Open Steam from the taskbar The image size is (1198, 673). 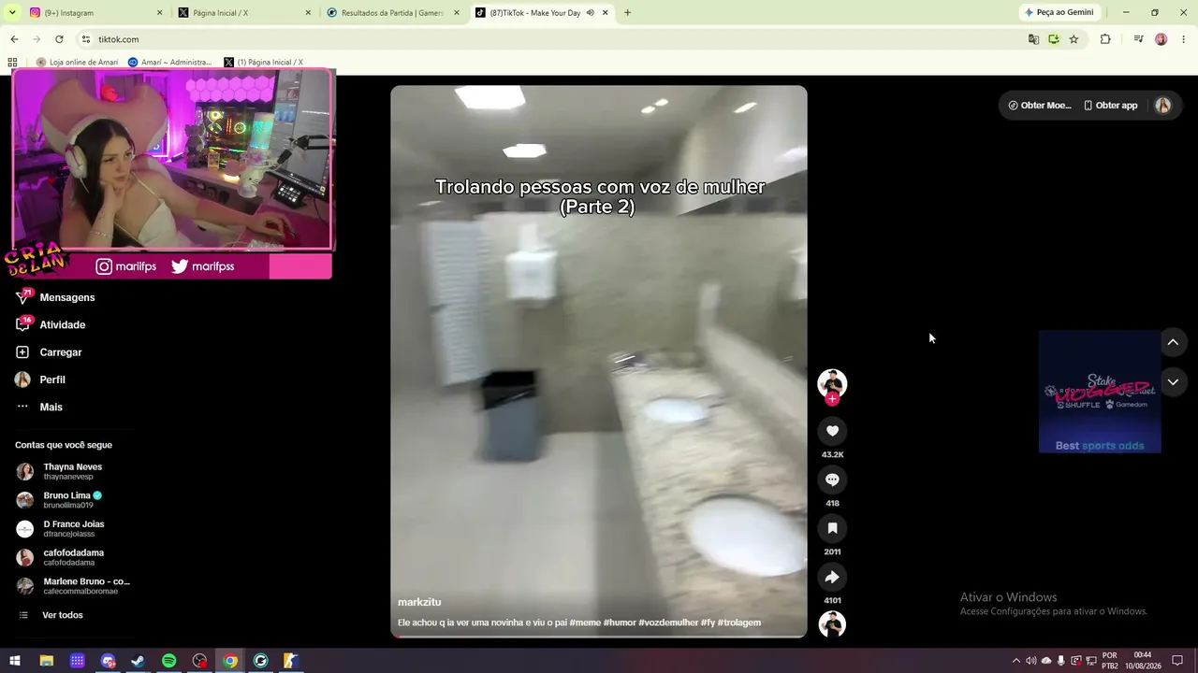click(138, 661)
